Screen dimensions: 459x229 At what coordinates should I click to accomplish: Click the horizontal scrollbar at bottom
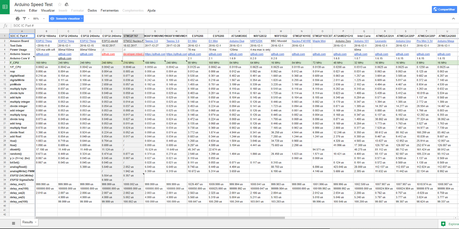[x=161, y=218]
